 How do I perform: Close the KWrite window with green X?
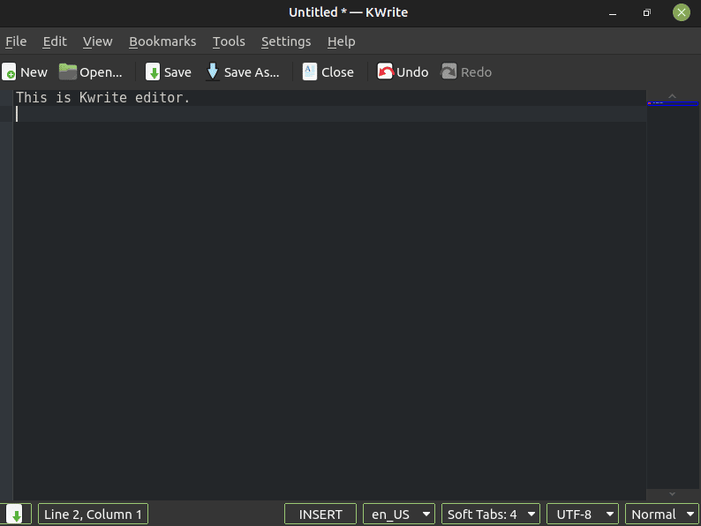[682, 12]
